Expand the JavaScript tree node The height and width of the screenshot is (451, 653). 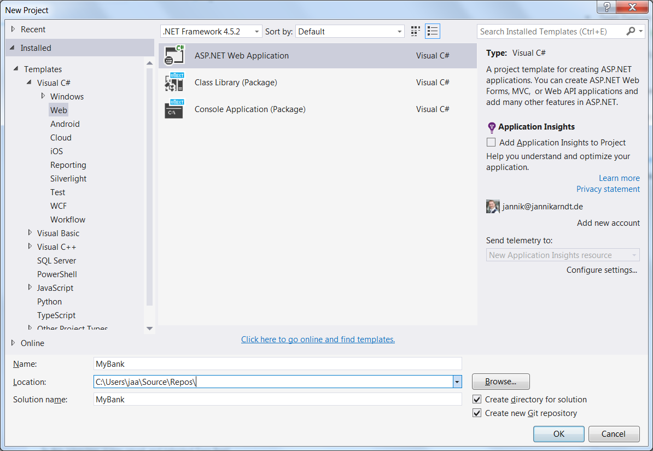pos(30,288)
